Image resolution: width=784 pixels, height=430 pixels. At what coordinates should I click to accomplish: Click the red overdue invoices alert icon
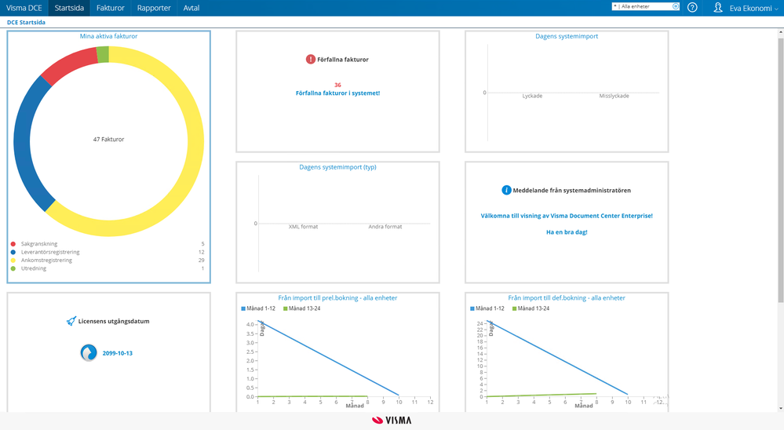click(x=311, y=59)
